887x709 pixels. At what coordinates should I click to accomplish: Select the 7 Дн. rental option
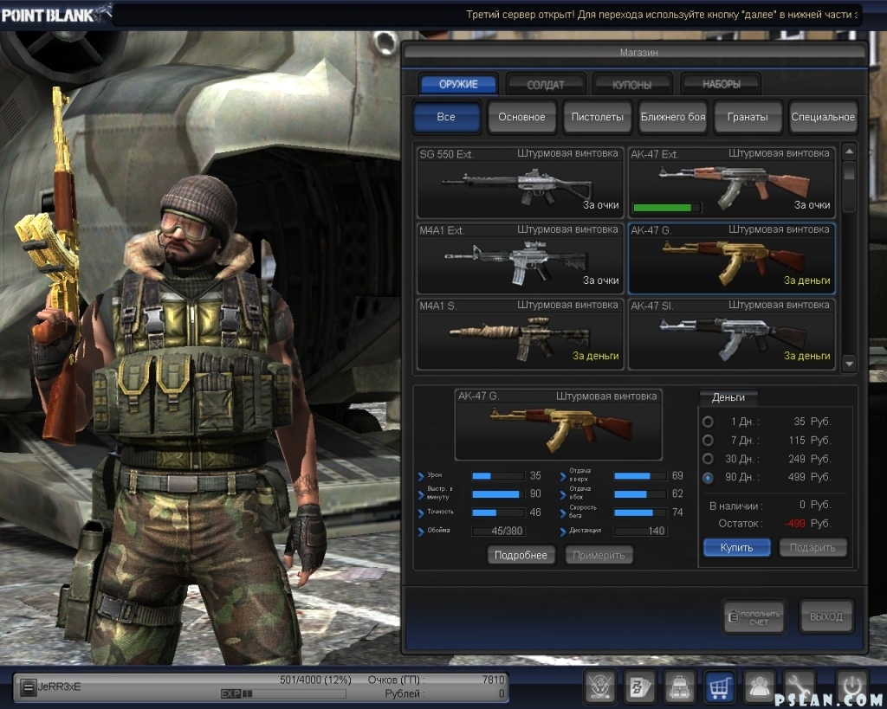pos(708,441)
